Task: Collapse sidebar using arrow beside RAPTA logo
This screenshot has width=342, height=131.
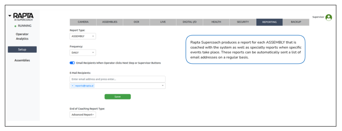Action: pos(10,16)
